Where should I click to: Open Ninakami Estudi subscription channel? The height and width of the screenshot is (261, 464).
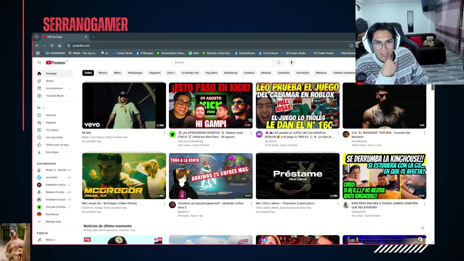click(x=54, y=199)
